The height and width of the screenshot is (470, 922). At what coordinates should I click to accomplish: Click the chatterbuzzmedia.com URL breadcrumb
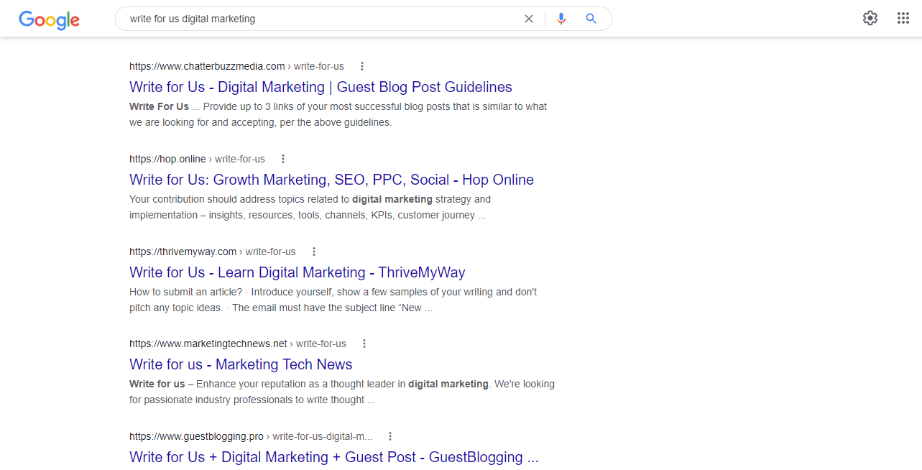236,66
